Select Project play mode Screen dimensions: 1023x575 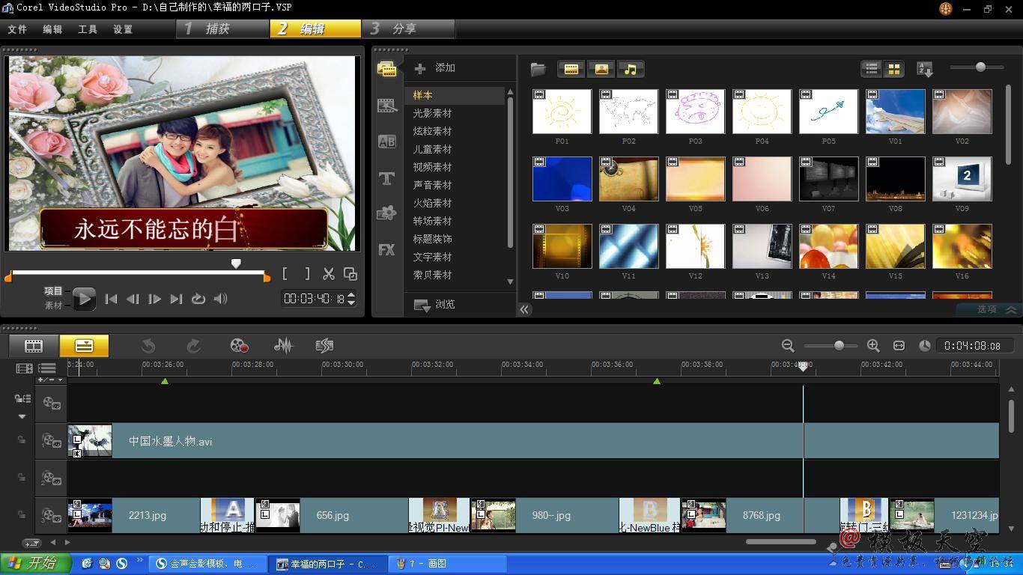53,291
